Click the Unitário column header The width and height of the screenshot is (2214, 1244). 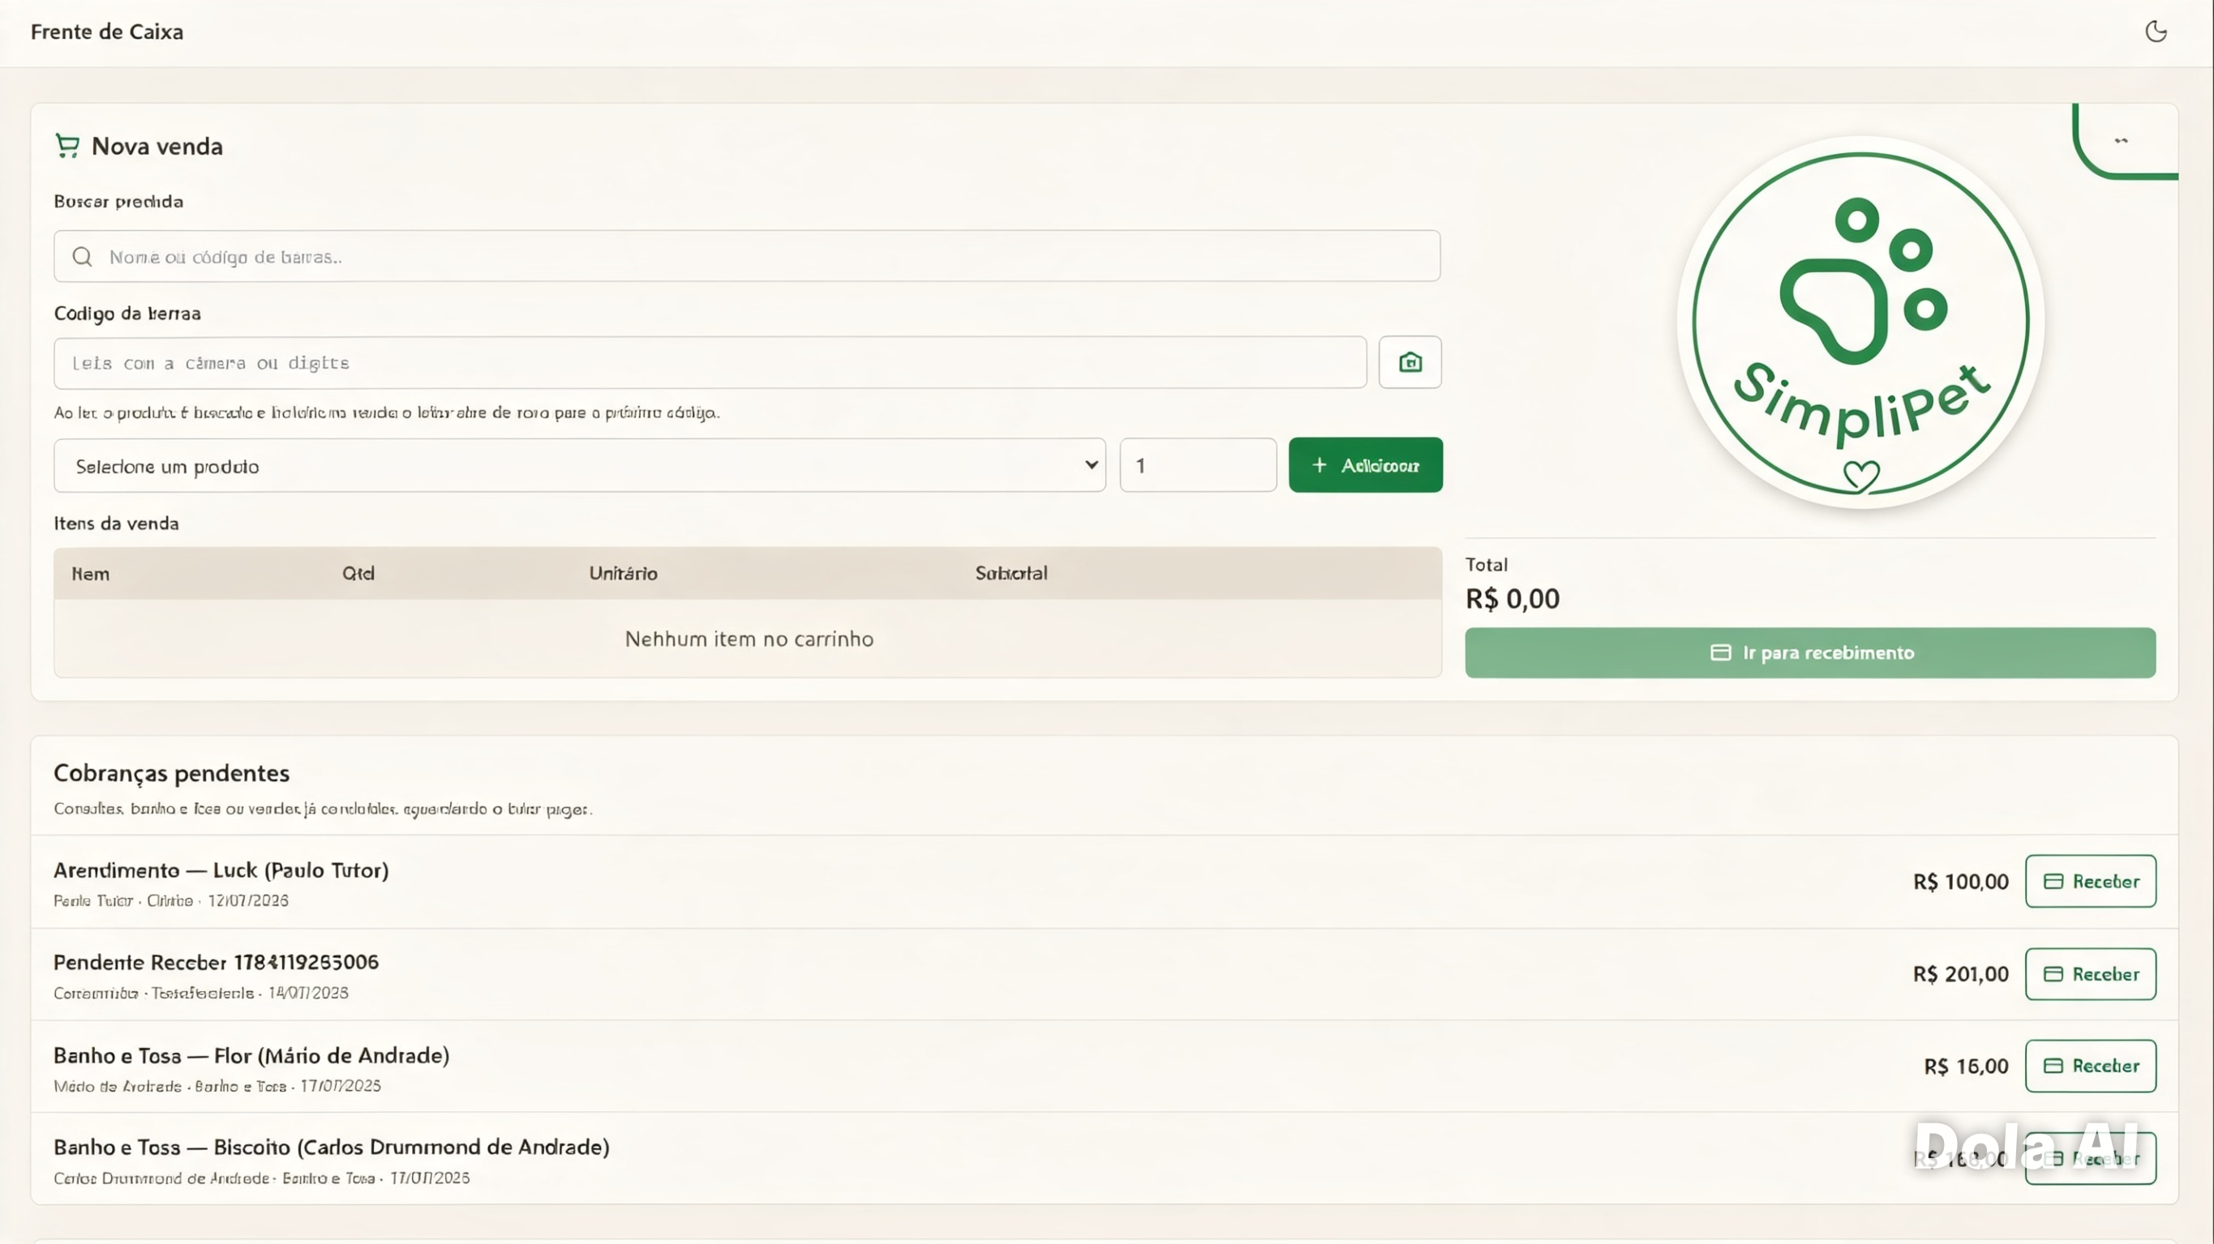tap(623, 573)
